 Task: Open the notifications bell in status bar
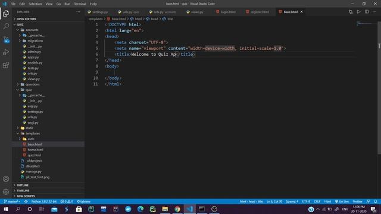click(376, 202)
